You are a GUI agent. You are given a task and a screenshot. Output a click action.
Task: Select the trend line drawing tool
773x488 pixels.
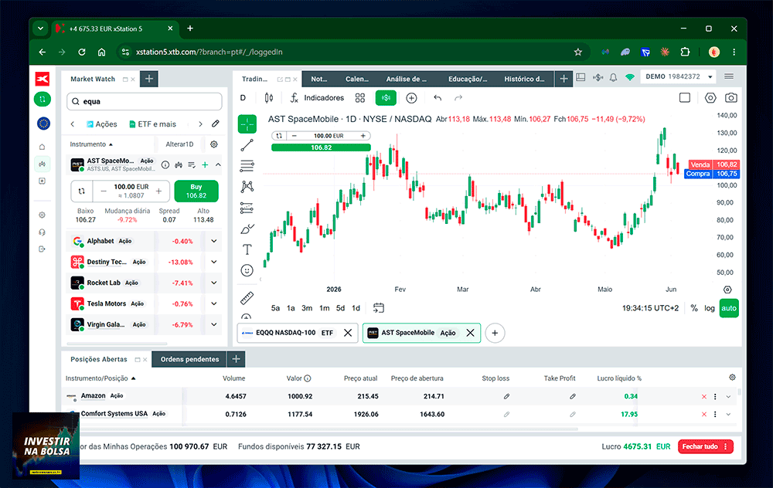coord(247,144)
